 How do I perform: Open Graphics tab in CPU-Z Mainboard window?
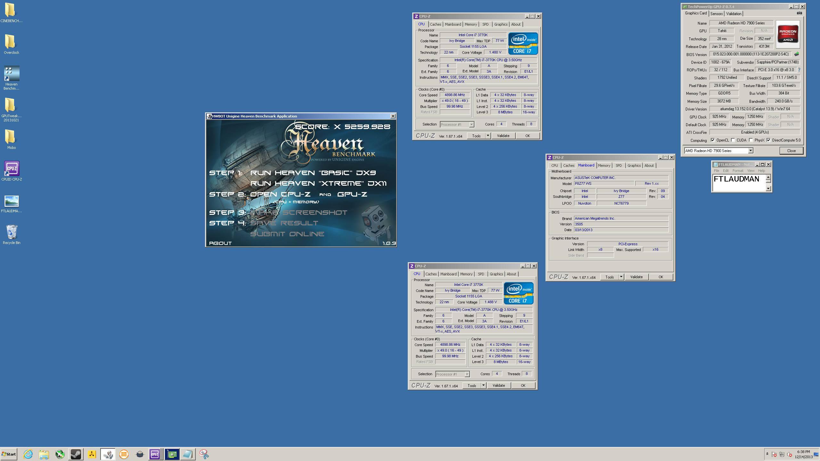(634, 166)
